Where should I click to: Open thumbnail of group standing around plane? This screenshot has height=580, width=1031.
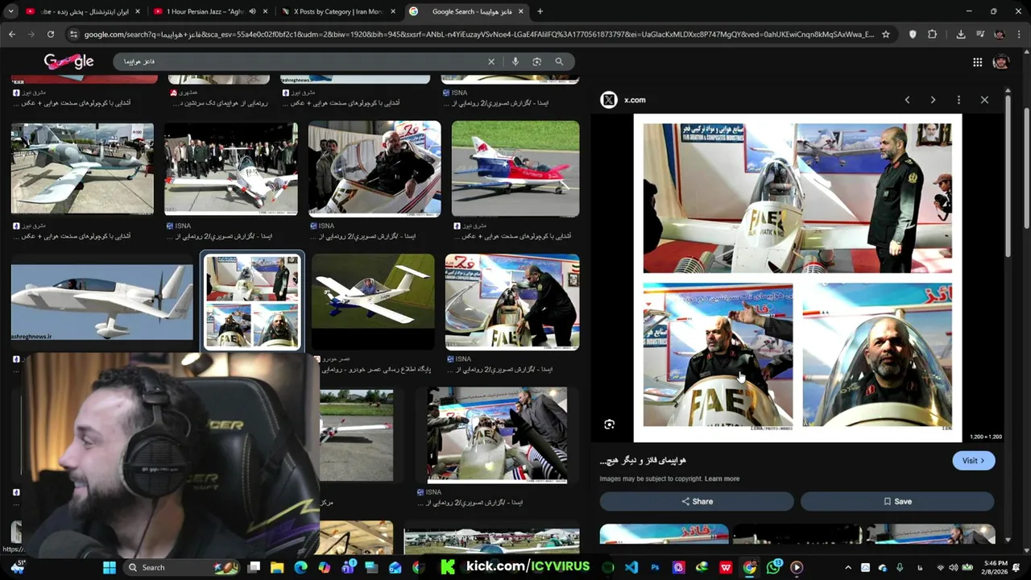point(231,169)
